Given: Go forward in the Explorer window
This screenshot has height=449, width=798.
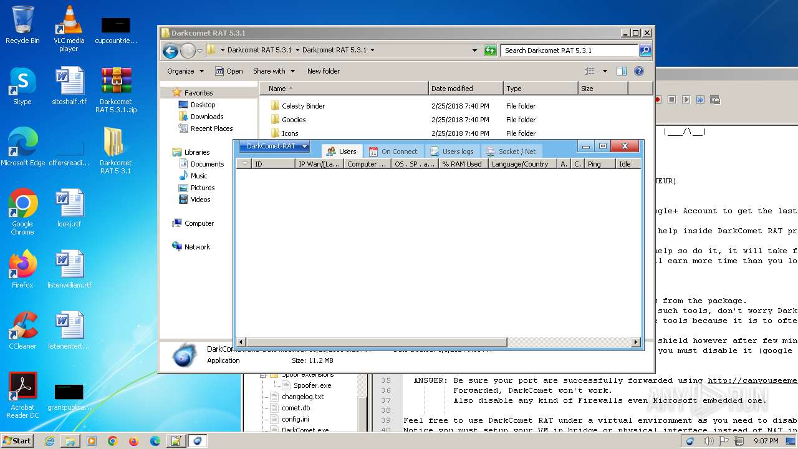Looking at the screenshot, I should 188,51.
